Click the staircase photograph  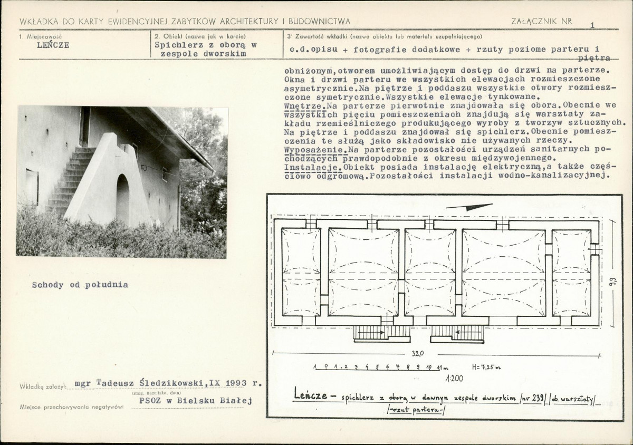click(122, 181)
